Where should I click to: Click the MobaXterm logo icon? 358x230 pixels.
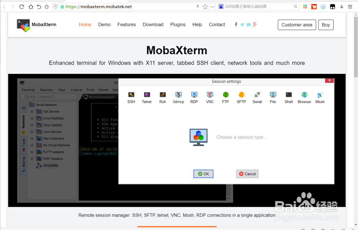coord(23,25)
